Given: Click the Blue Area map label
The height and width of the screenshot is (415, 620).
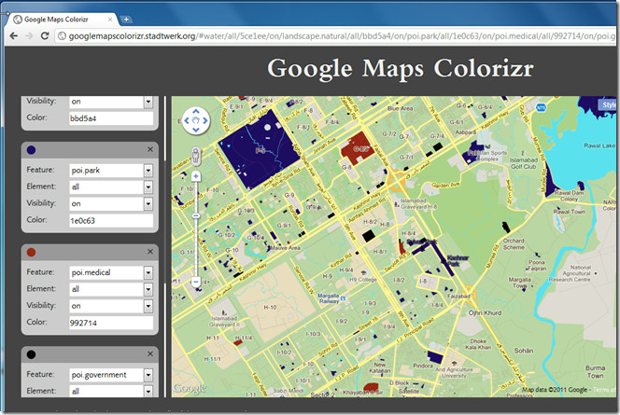Looking at the screenshot, I should 401,108.
